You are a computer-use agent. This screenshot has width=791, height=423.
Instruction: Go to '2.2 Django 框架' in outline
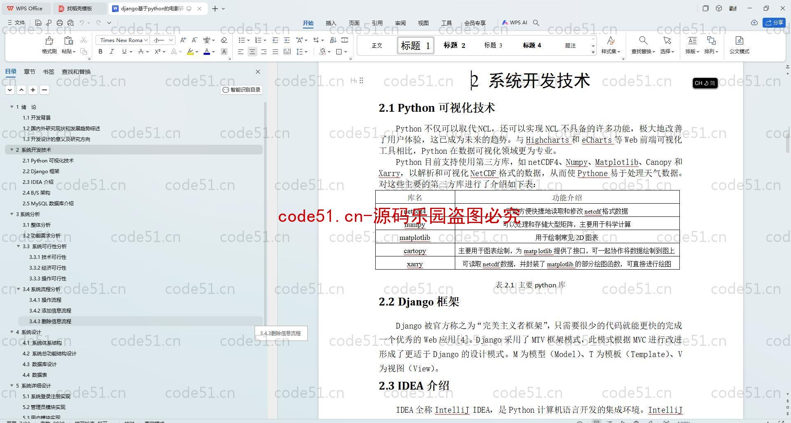click(x=41, y=171)
